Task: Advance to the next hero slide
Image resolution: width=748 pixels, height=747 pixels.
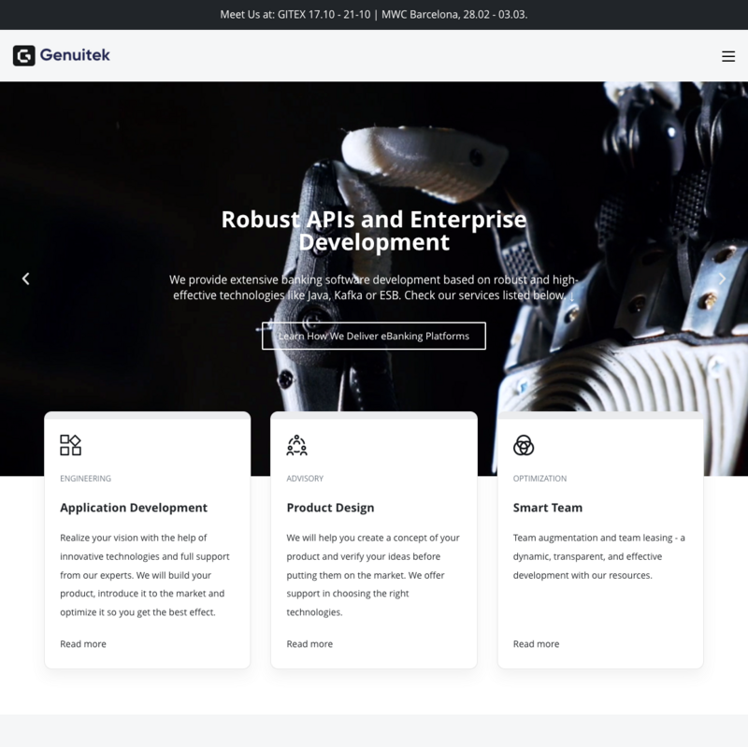Action: point(721,279)
